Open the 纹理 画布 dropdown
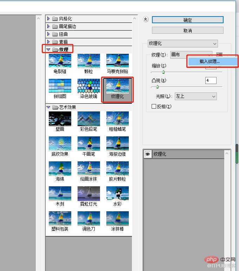239x271 pixels. (191, 55)
